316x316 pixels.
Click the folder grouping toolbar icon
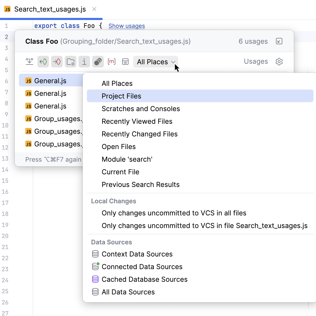pyautogui.click(x=71, y=62)
